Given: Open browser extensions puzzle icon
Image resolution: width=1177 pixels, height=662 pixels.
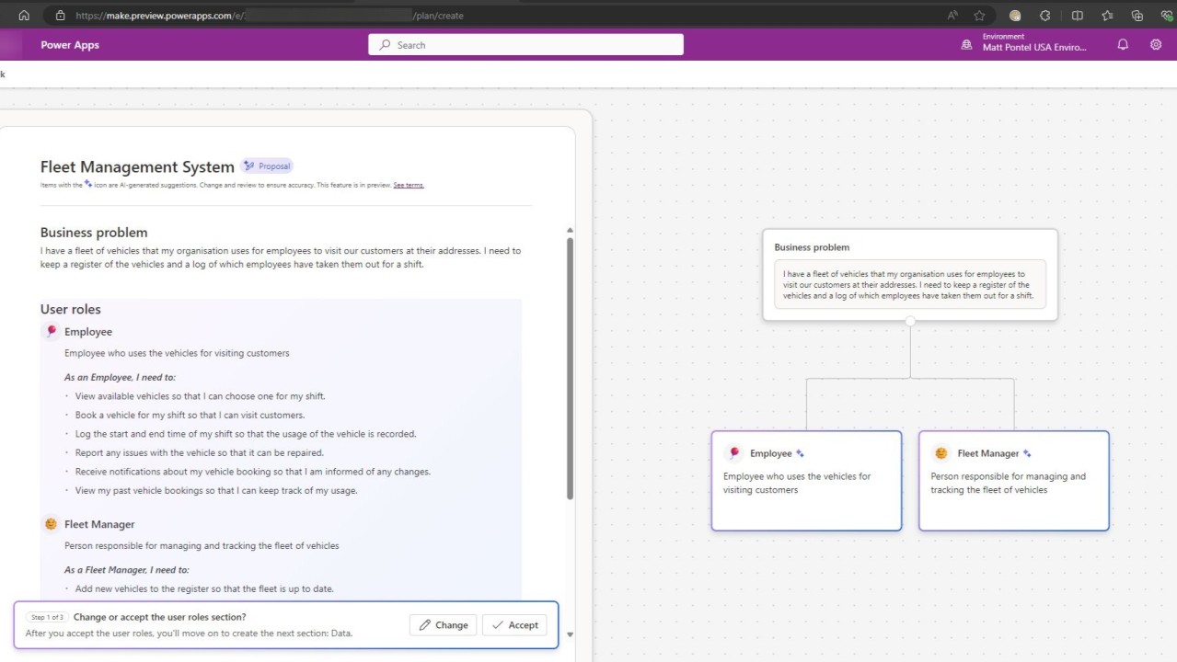Looking at the screenshot, I should tap(1044, 15).
